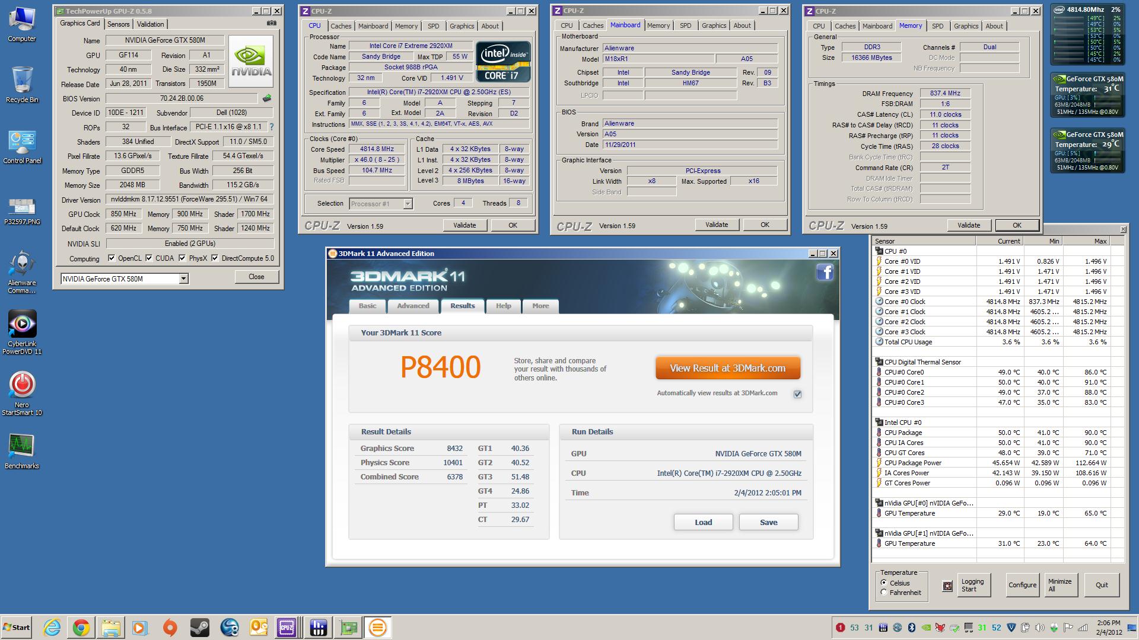
Task: Open the Recycle Bin desktop icon
Action: pos(22,85)
